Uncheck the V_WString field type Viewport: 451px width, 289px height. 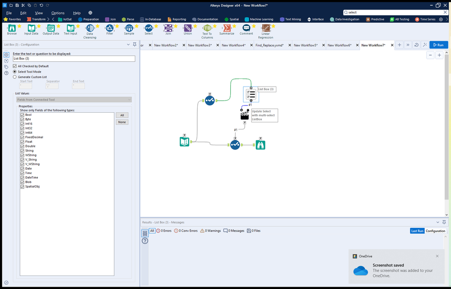22,164
